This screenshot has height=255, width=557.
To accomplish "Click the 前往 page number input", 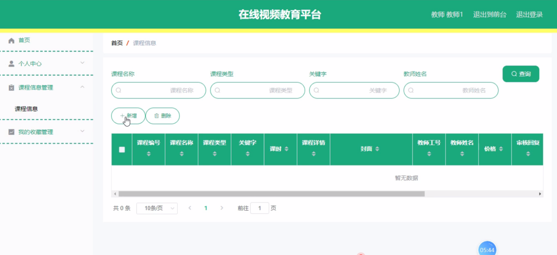I will pyautogui.click(x=260, y=208).
